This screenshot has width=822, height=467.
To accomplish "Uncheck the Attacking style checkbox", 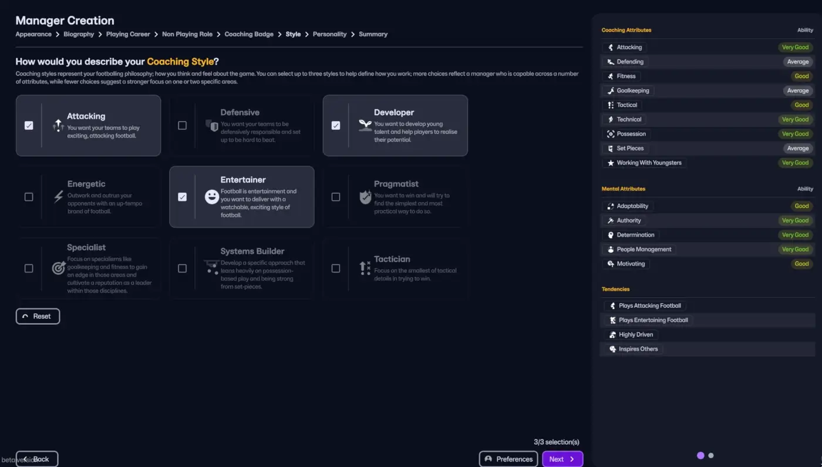I will coord(29,125).
